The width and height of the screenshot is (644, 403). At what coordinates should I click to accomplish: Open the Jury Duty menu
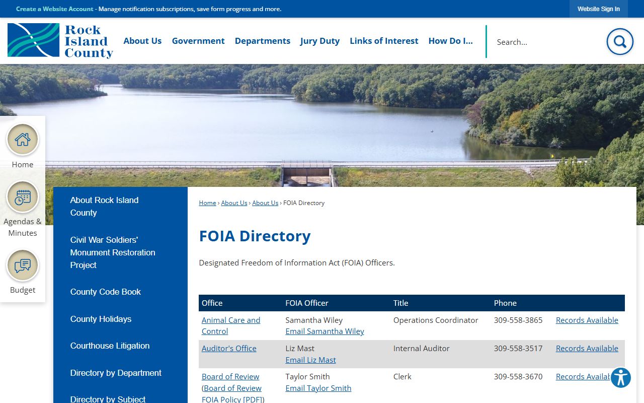click(320, 41)
